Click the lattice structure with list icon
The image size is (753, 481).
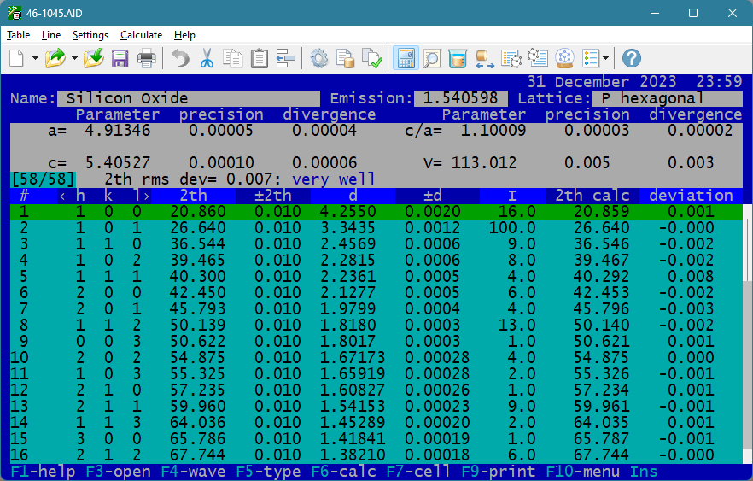[x=537, y=59]
